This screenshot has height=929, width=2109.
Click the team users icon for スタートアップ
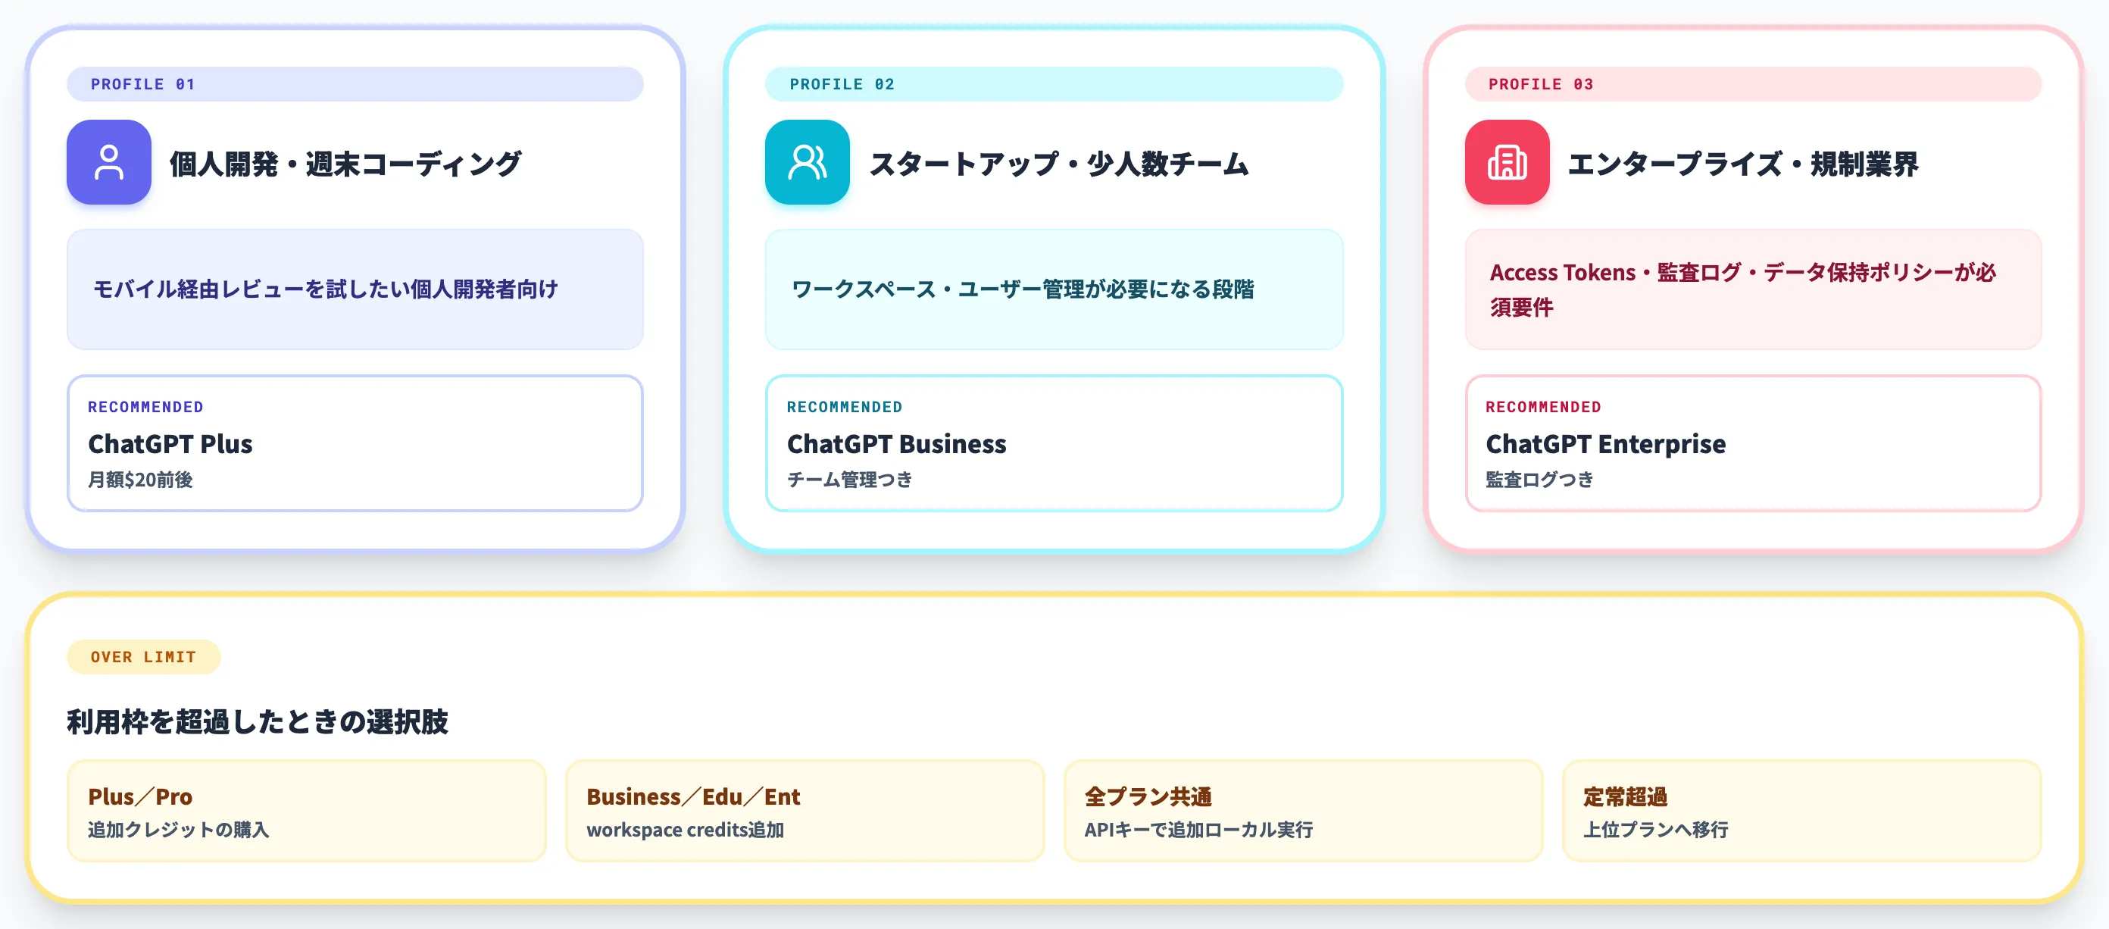pos(808,162)
